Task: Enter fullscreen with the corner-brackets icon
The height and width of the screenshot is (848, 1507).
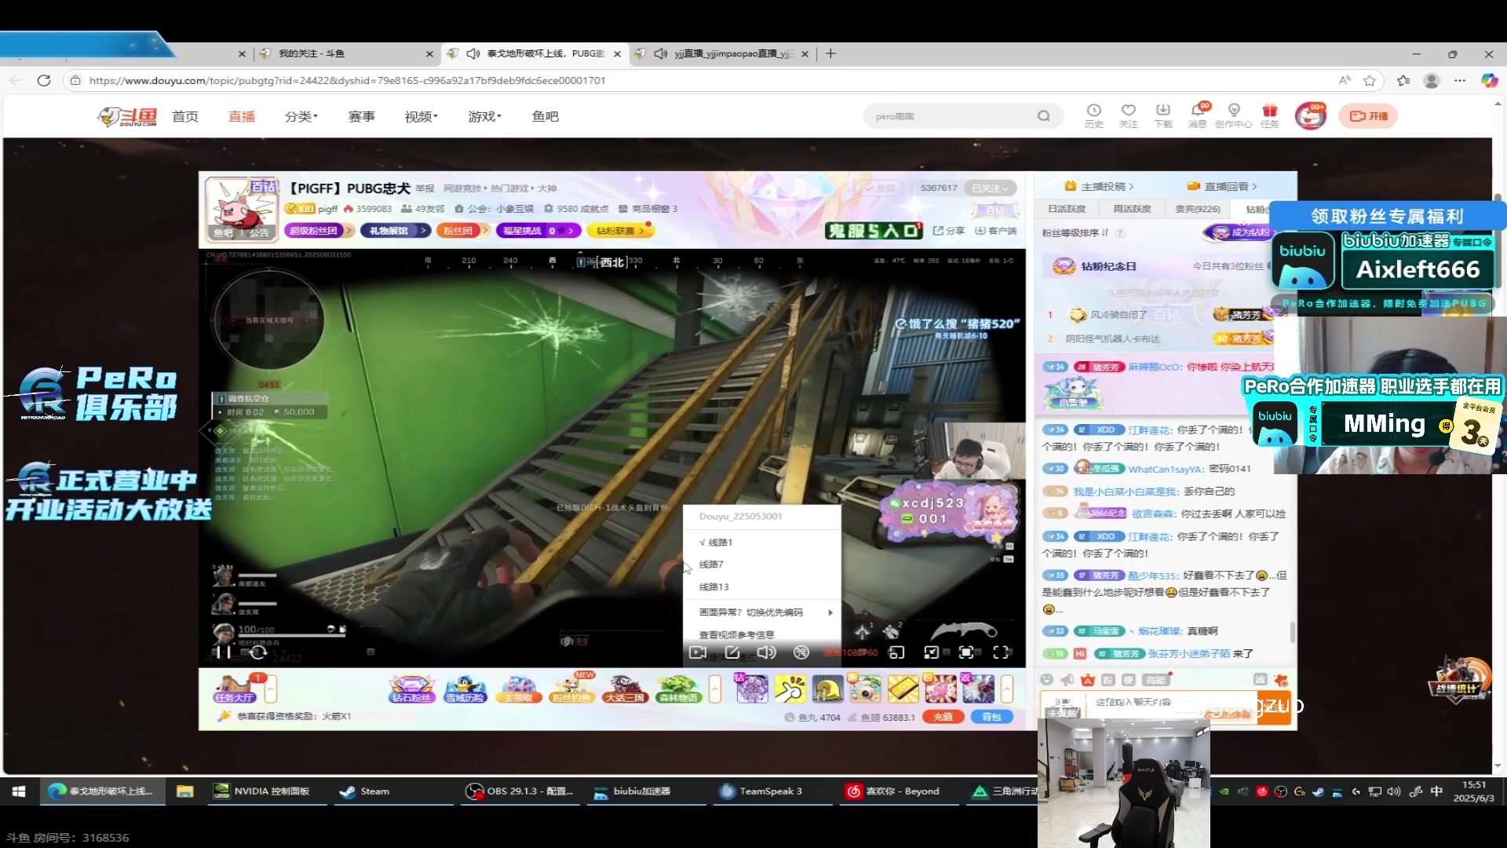Action: [x=1001, y=652]
